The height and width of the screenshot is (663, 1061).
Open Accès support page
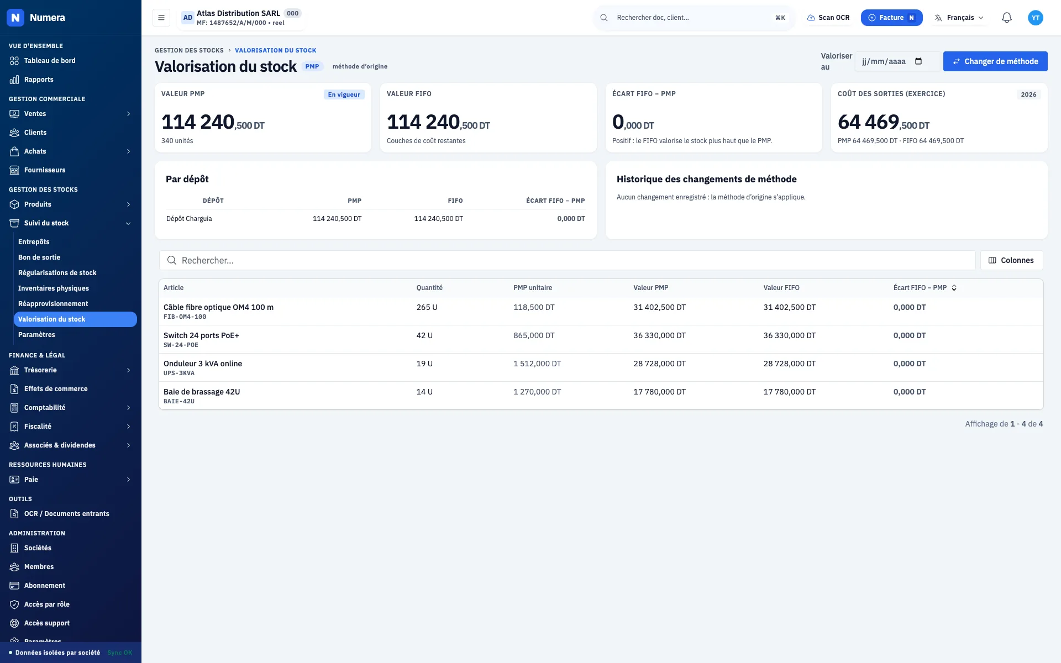point(71,623)
